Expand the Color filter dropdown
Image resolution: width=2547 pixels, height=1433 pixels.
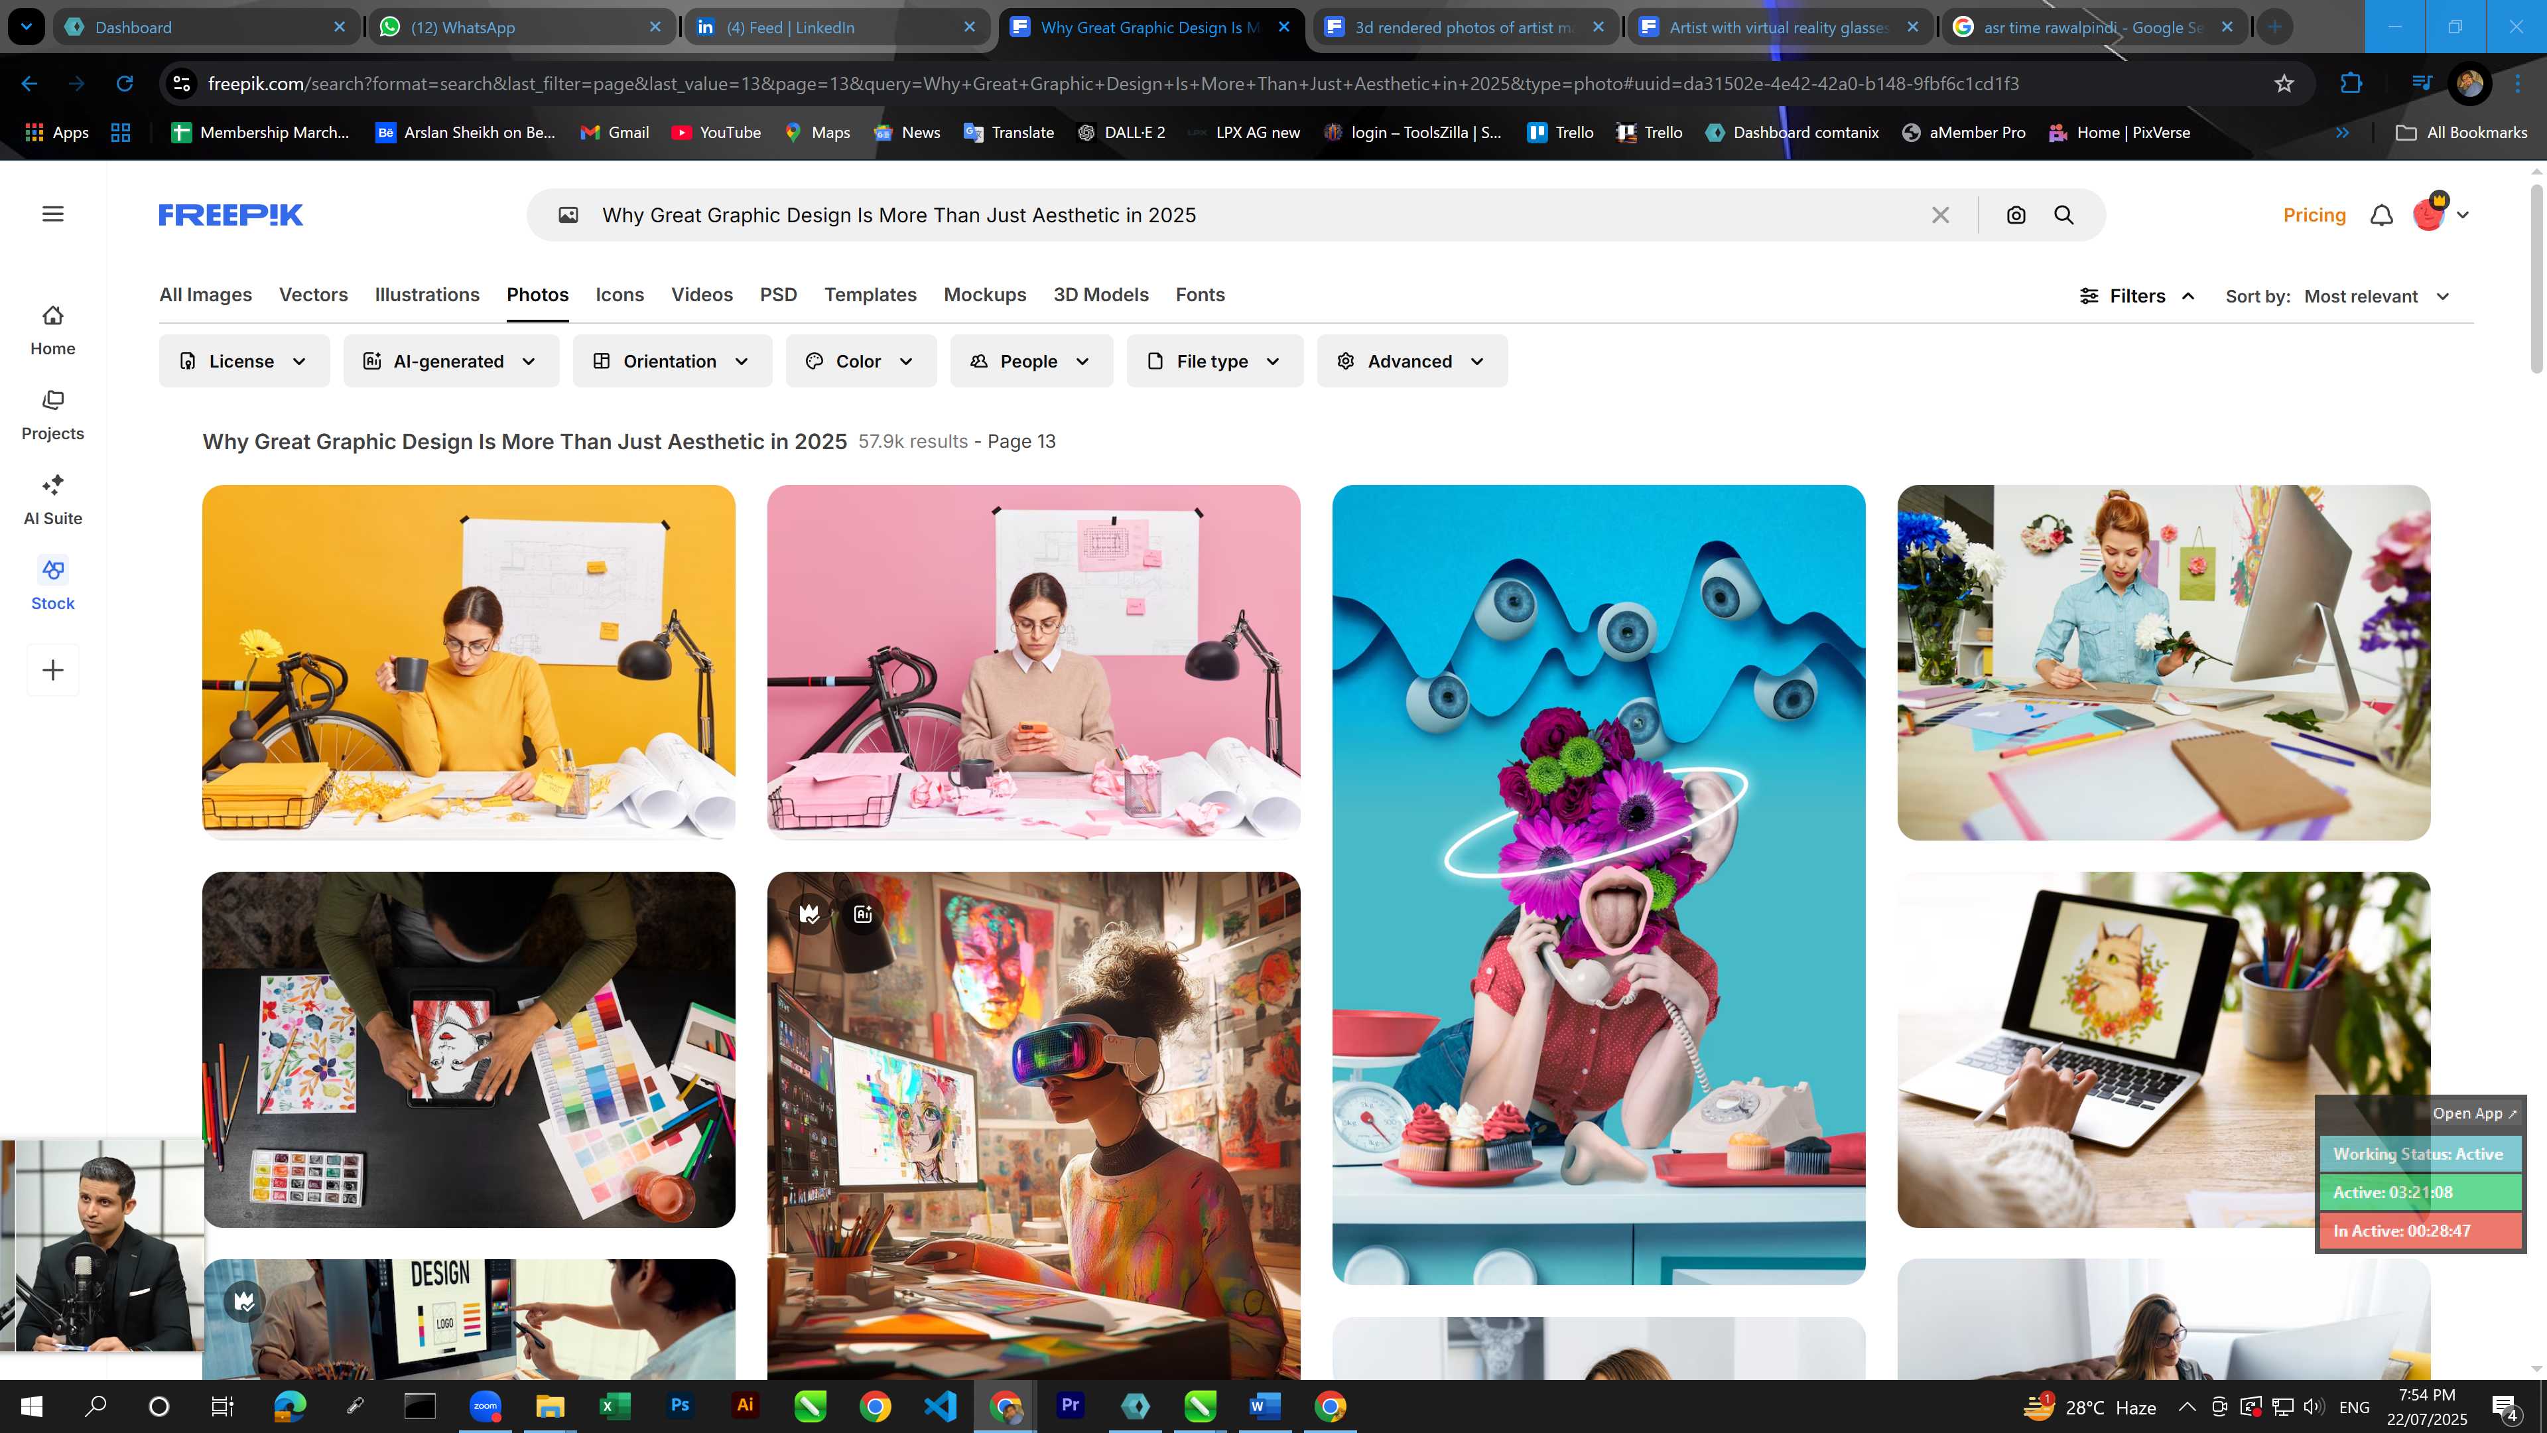point(860,361)
